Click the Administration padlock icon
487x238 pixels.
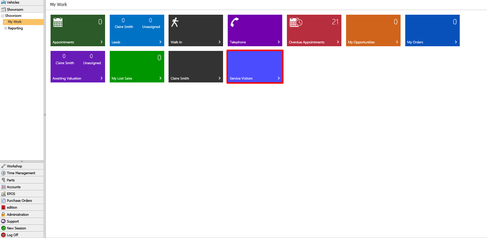click(x=3, y=214)
